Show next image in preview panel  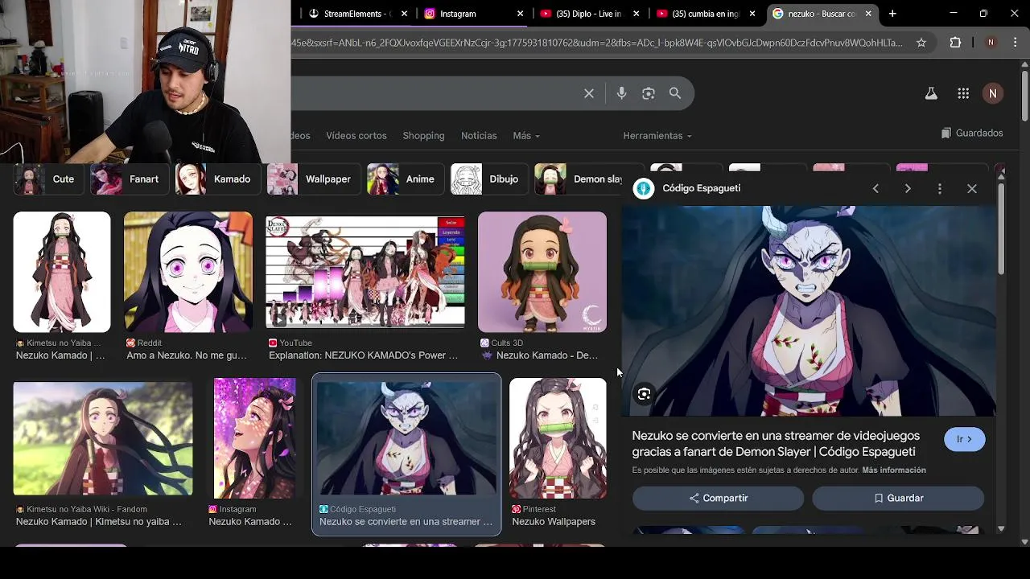point(908,188)
